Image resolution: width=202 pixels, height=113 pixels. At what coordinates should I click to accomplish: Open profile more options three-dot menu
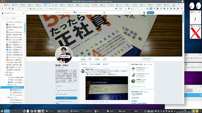[x=153, y=59]
